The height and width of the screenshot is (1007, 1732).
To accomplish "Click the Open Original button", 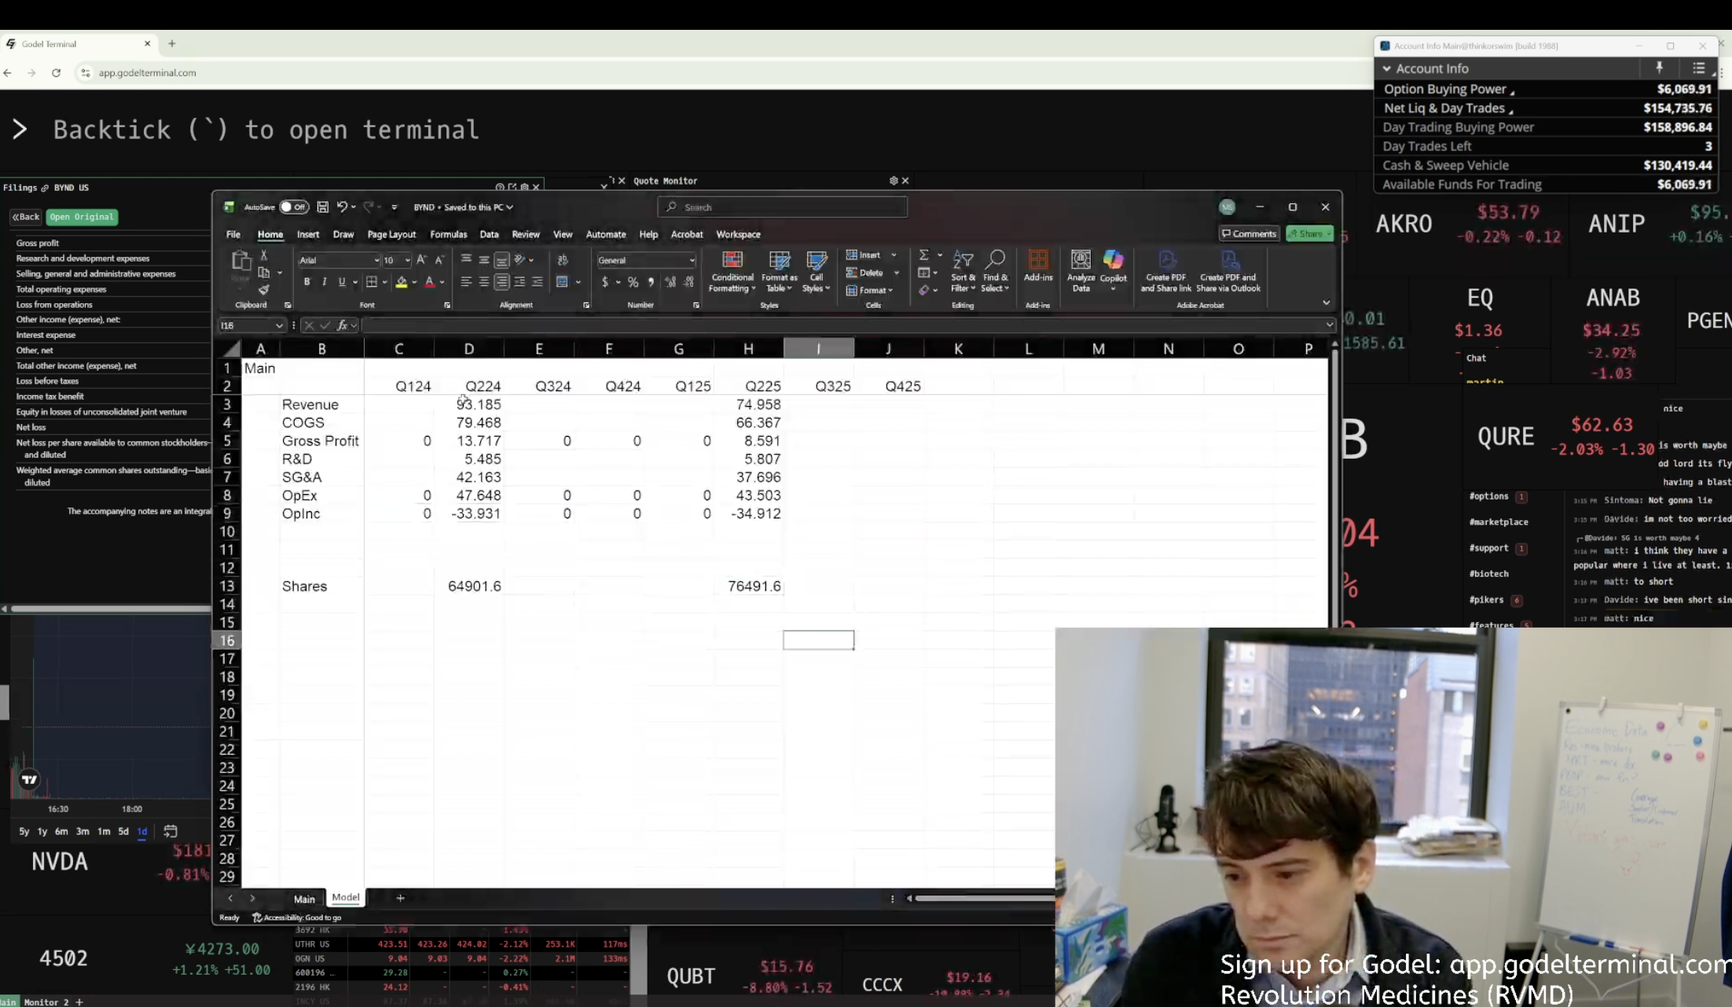I will pos(82,217).
